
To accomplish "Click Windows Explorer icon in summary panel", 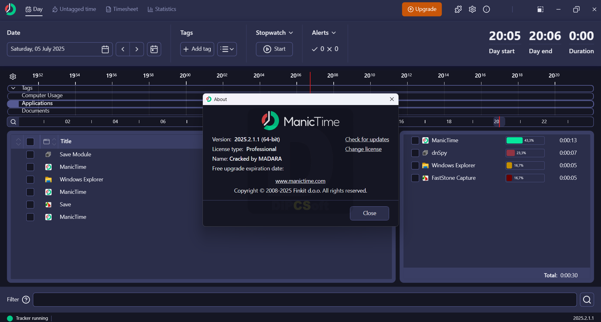I will point(425,165).
